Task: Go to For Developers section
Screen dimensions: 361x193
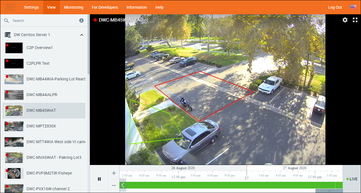Action: (x=105, y=7)
